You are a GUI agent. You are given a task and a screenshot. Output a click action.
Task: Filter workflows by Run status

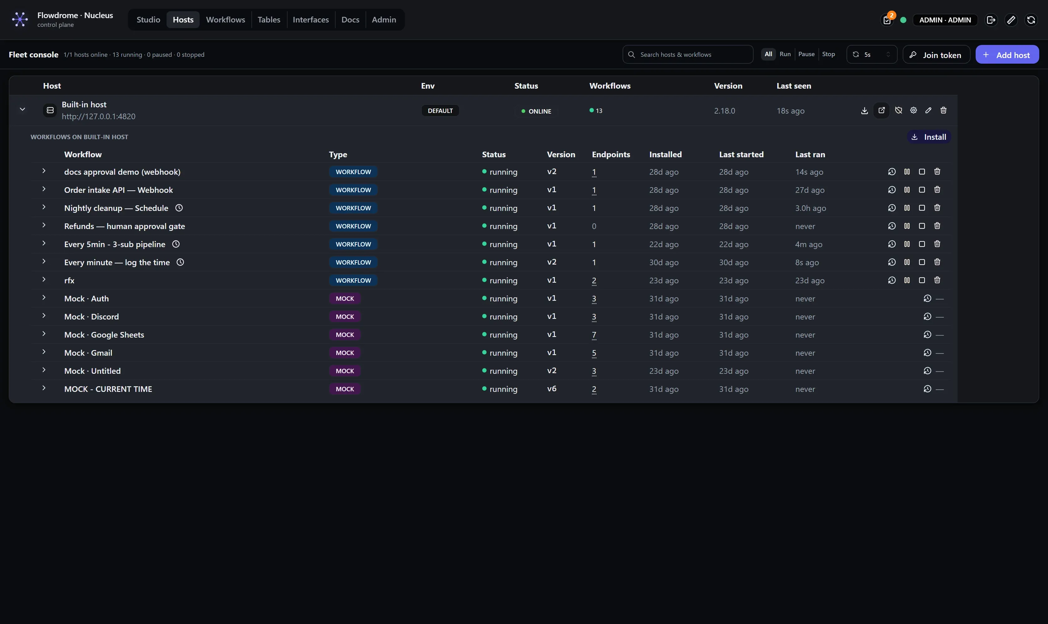pyautogui.click(x=785, y=54)
